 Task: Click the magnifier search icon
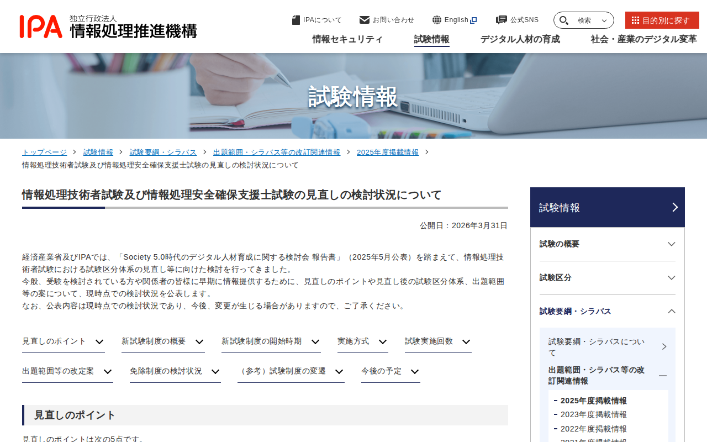coord(564,20)
